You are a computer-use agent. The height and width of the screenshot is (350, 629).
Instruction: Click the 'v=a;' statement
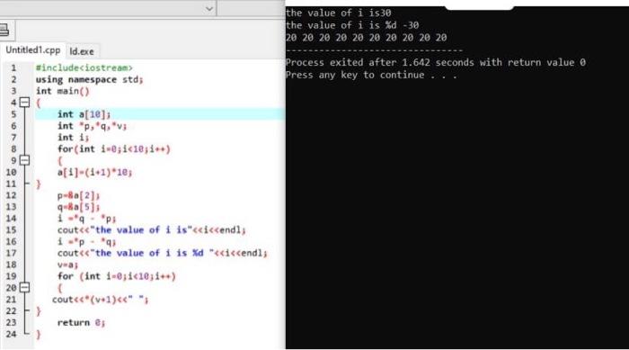pyautogui.click(x=67, y=265)
